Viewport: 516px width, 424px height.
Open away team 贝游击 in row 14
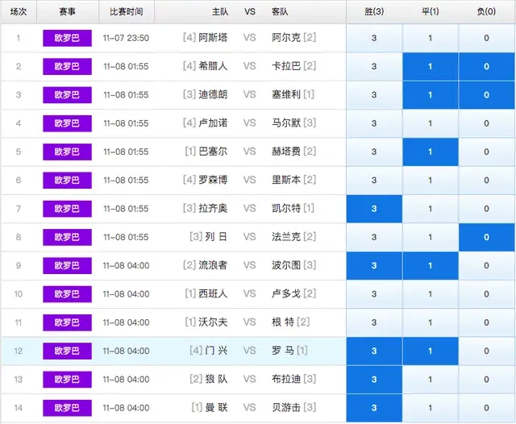tap(286, 408)
